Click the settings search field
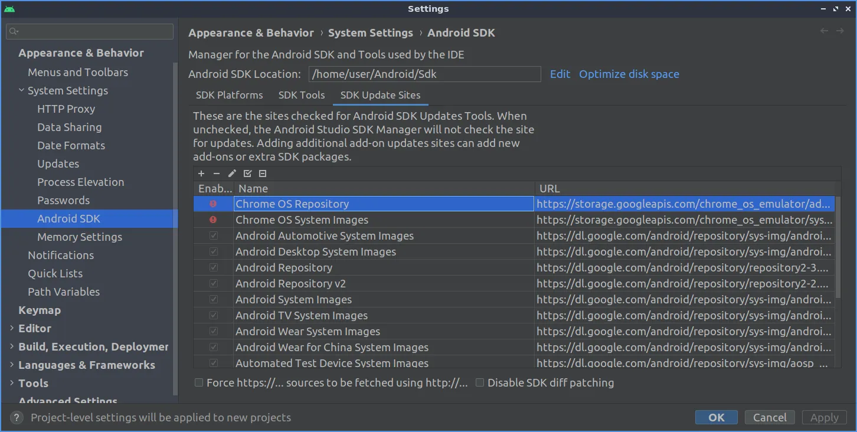 coord(90,31)
